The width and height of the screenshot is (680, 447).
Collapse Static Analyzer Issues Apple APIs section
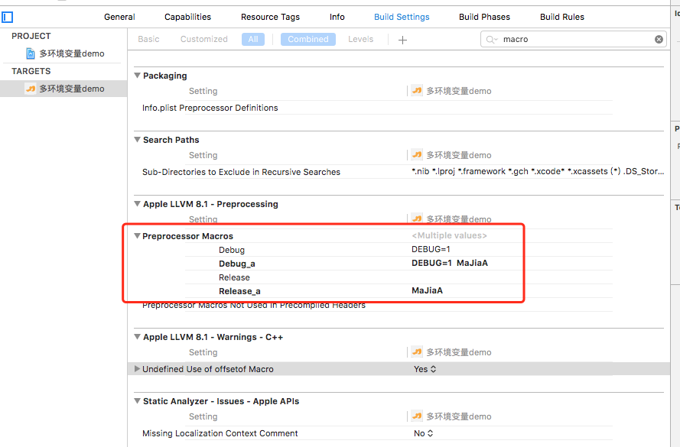point(137,400)
